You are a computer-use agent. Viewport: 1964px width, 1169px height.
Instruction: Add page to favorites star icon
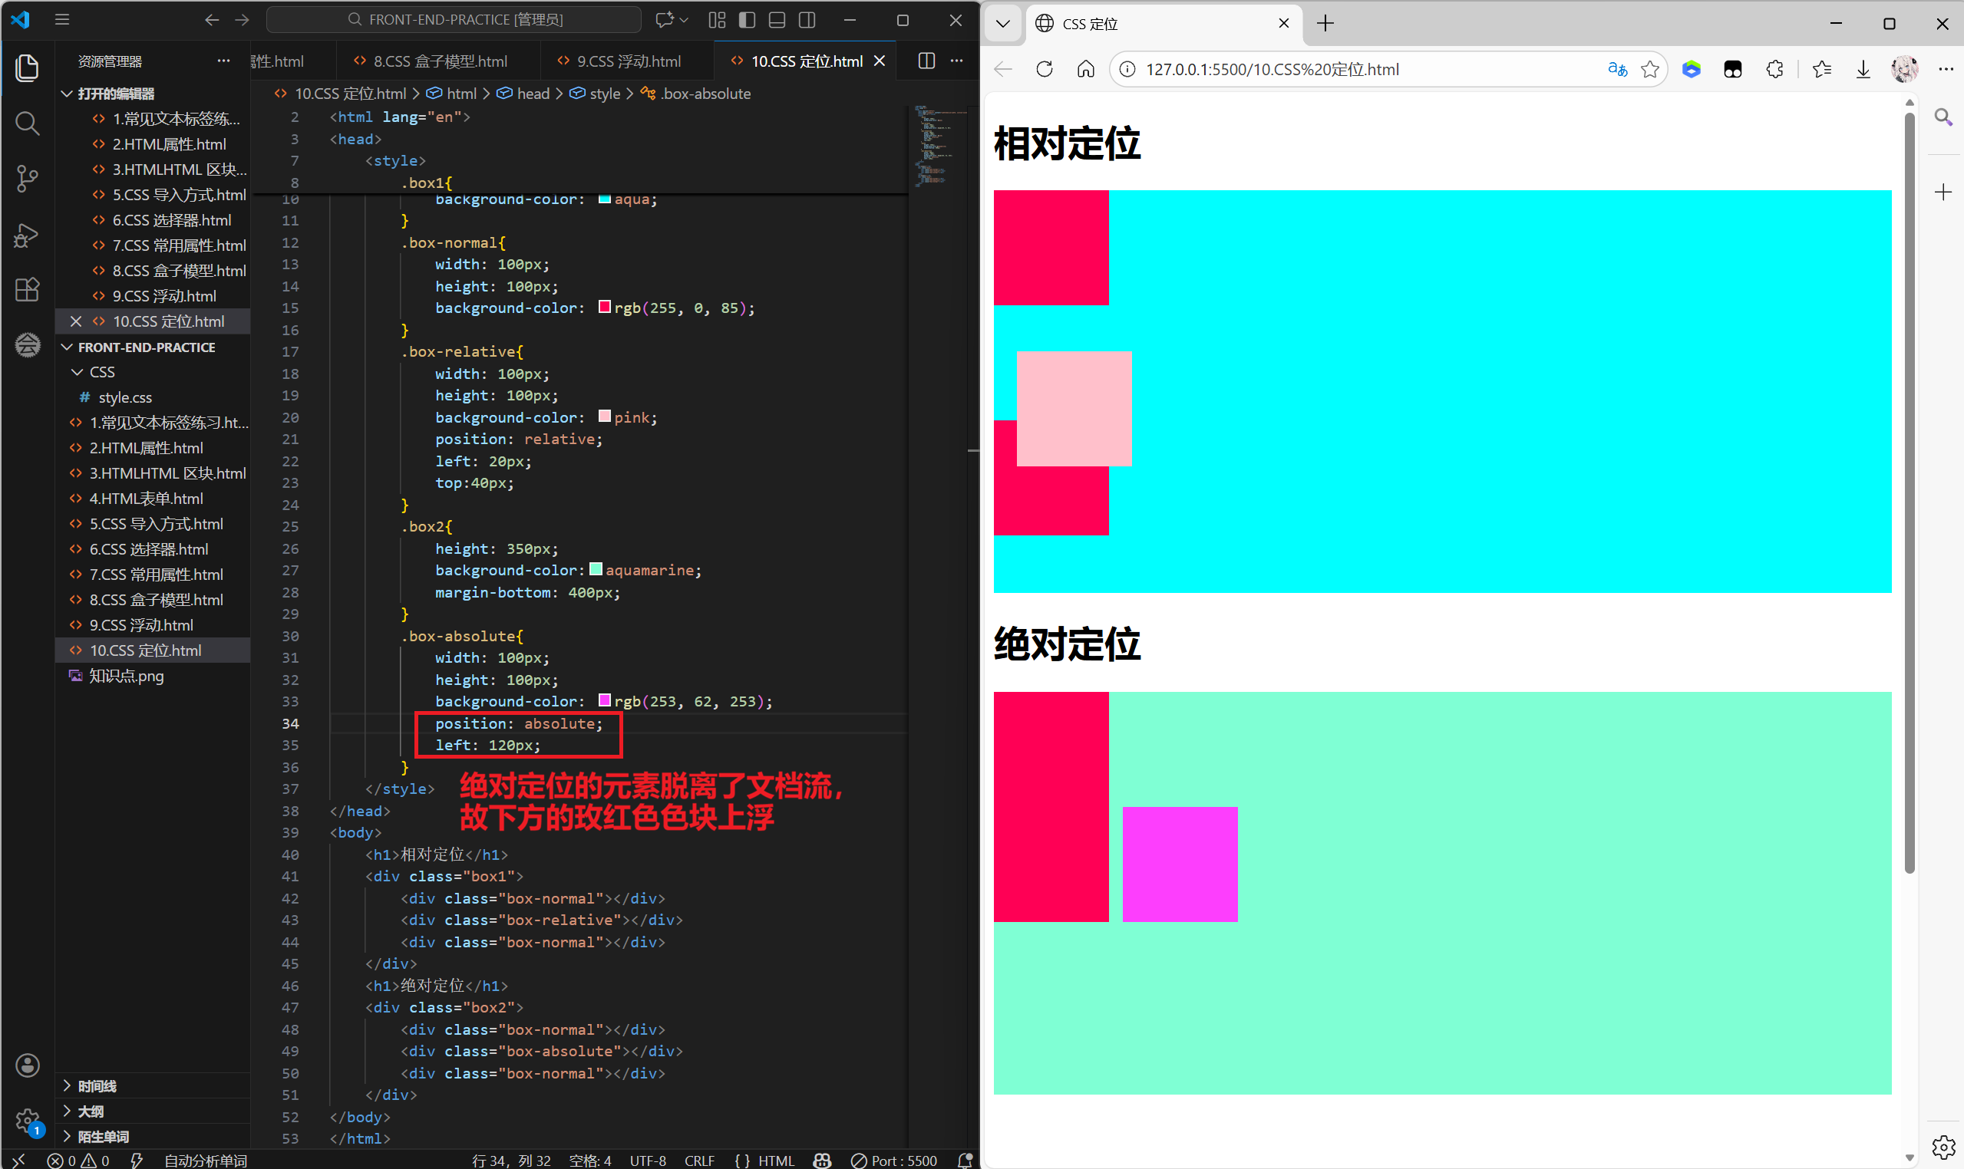coord(1649,69)
